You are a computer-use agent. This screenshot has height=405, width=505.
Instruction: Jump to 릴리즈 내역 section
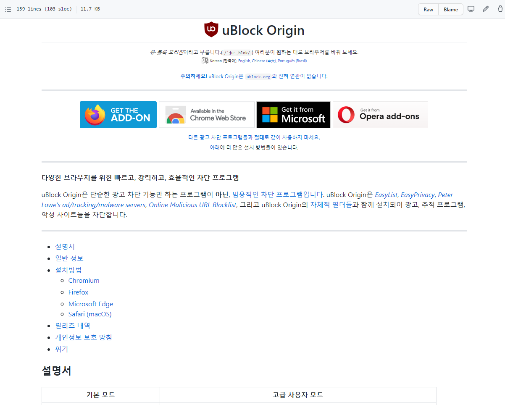[x=73, y=325]
